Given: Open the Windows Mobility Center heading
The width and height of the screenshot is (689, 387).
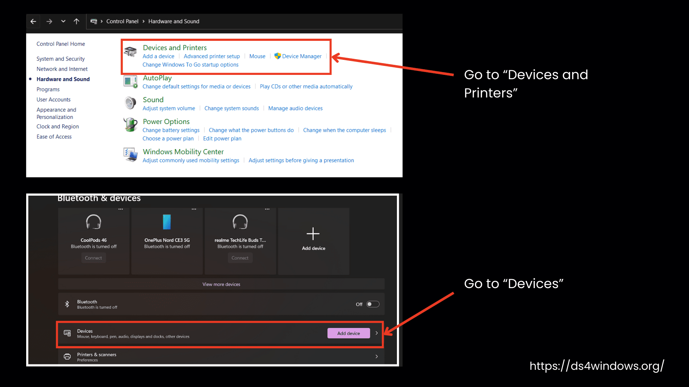Looking at the screenshot, I should (x=183, y=152).
